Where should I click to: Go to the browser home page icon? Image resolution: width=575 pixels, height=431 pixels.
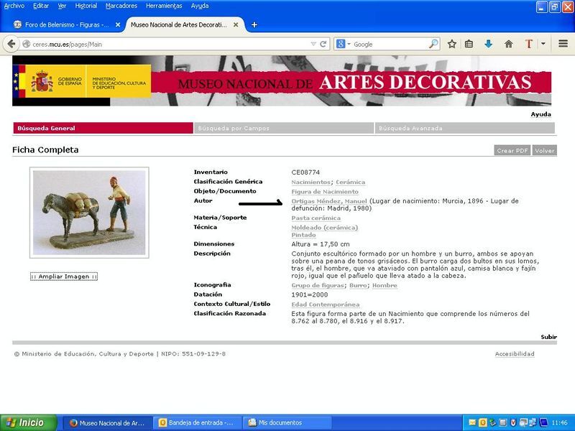(509, 44)
